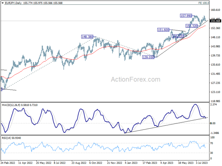
Task: Click the 148.380 price label
Action: (x=87, y=37)
